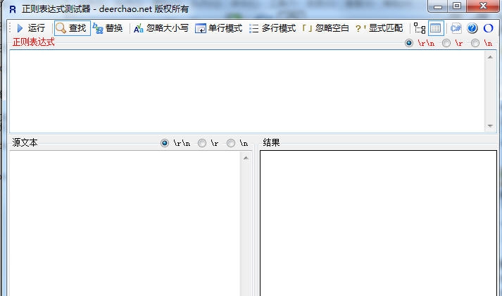This screenshot has width=502, height=296.
Task: Toggle 单行模式 single-line mode
Action: point(218,28)
